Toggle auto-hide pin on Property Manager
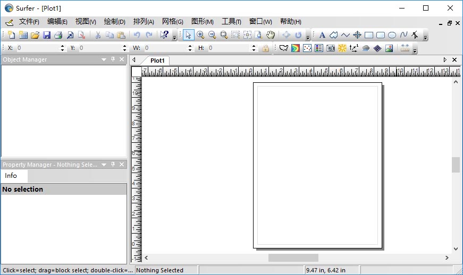 click(113, 165)
